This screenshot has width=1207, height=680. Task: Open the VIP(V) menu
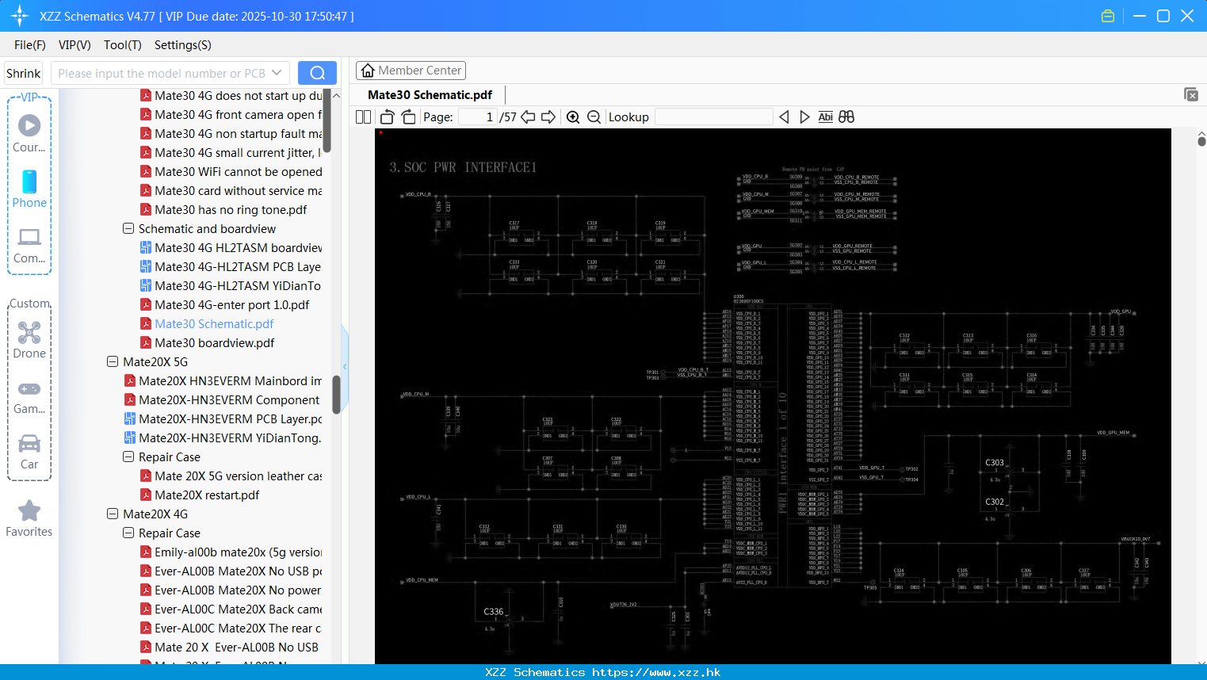[74, 45]
